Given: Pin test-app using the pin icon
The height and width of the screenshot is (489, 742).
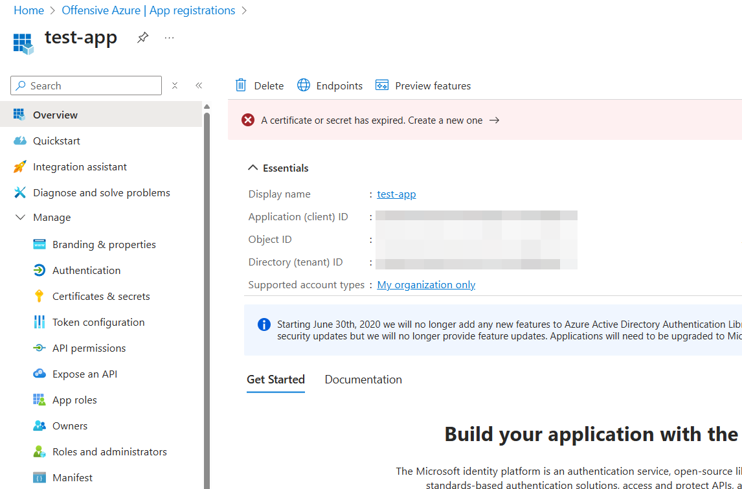Looking at the screenshot, I should [x=142, y=38].
